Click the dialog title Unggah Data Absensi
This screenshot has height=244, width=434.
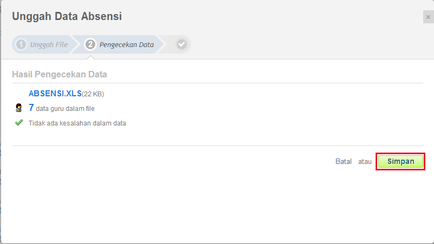click(67, 16)
